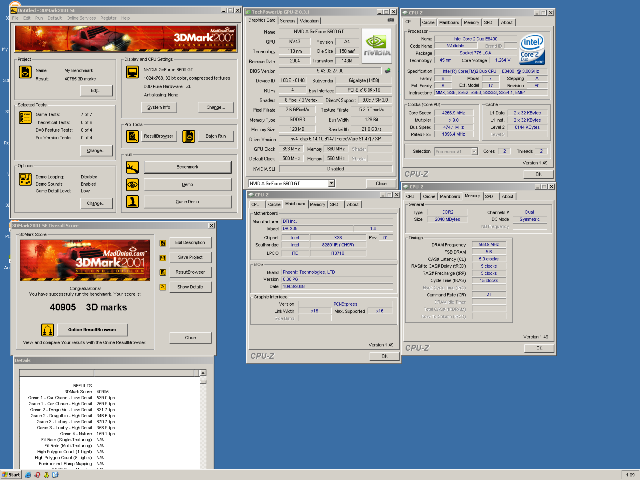
Task: Click the Game Demo button
Action: [188, 202]
